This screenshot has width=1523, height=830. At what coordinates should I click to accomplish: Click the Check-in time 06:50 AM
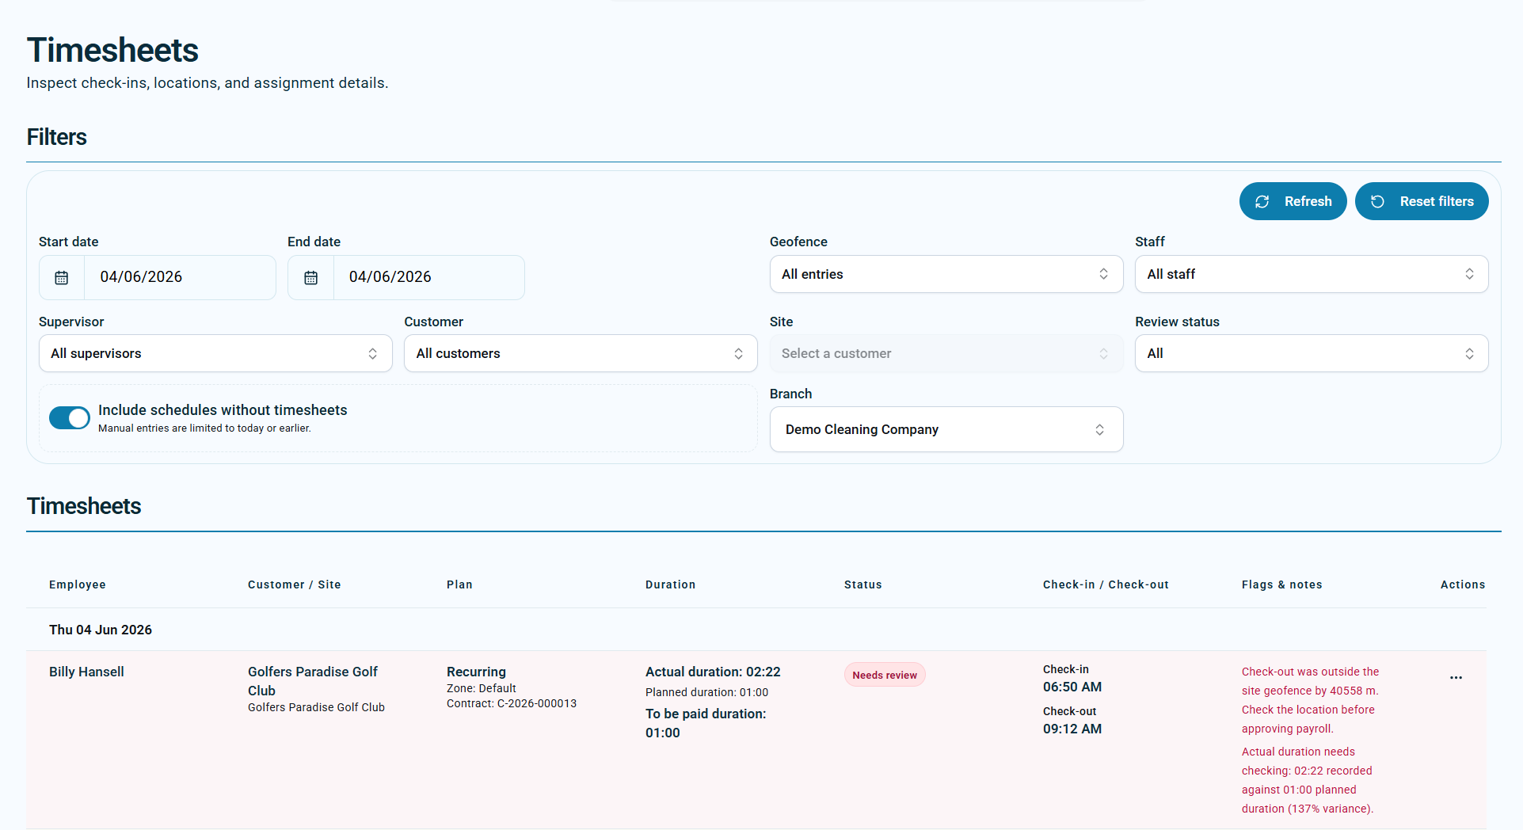(1072, 687)
